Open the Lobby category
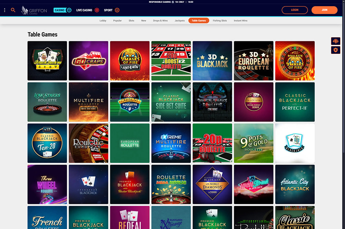Image resolution: width=345 pixels, height=229 pixels. pyautogui.click(x=103, y=21)
